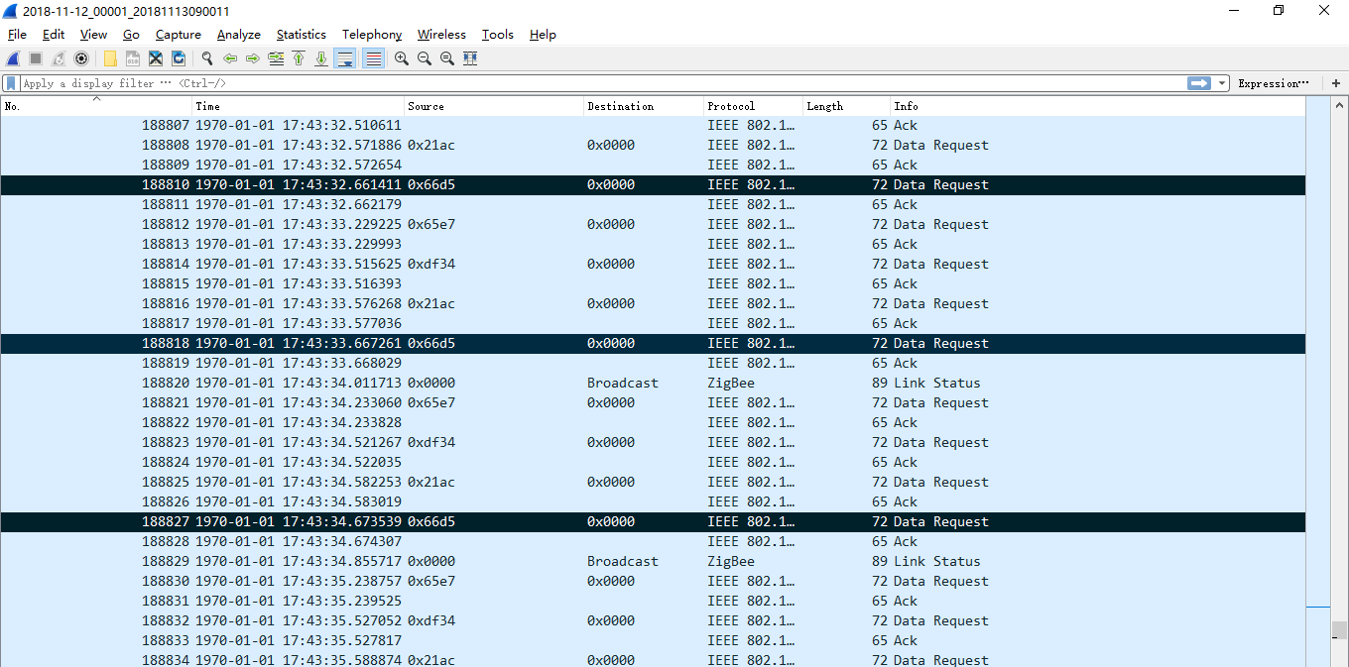Sort packets by No. column header
Image resolution: width=1349 pixels, height=667 pixels.
(x=96, y=106)
